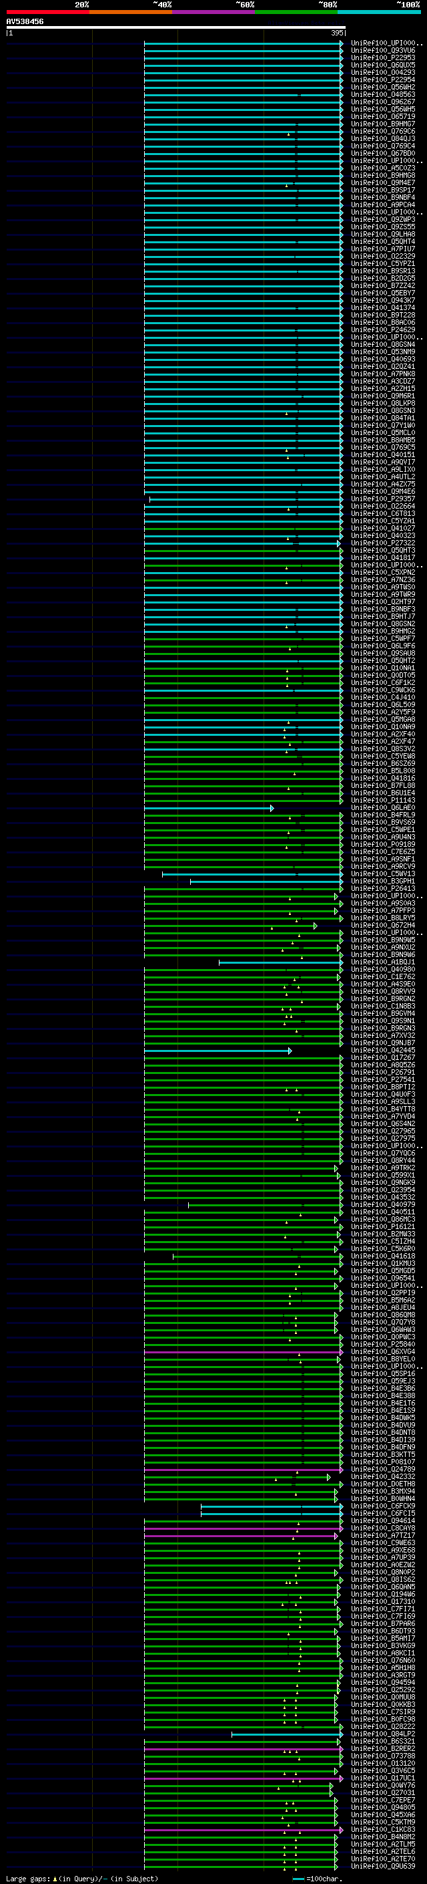The height and width of the screenshot is (1884, 427).
Task: Select the UniRef100_Q41816 label
Action: (383, 778)
